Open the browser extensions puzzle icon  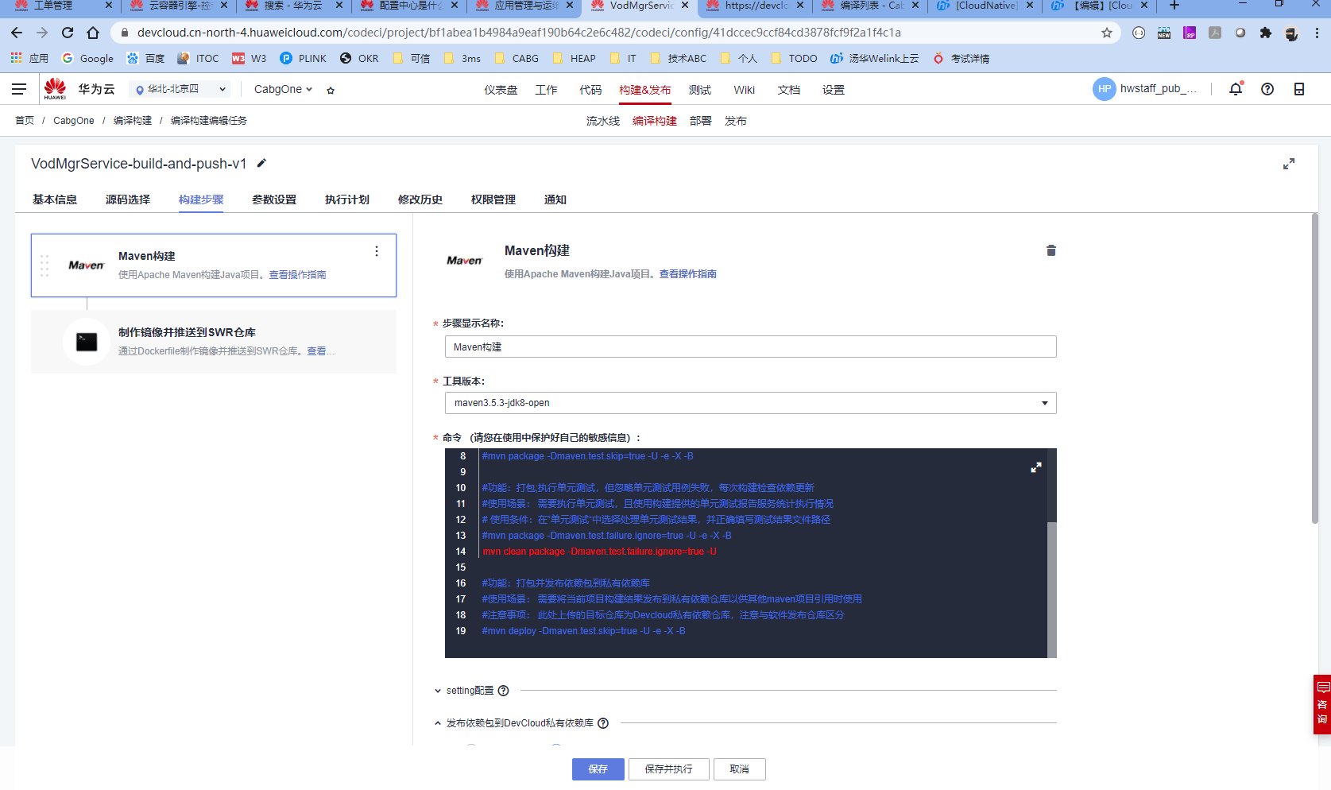click(1266, 33)
